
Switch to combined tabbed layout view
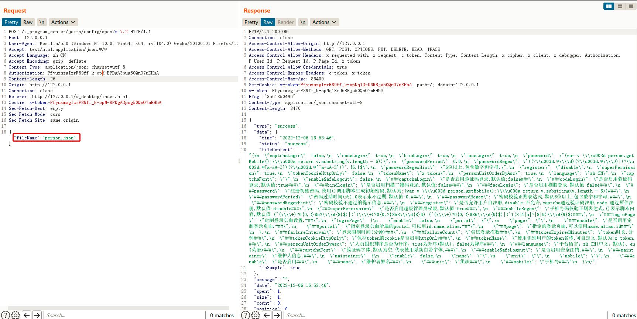(x=631, y=6)
